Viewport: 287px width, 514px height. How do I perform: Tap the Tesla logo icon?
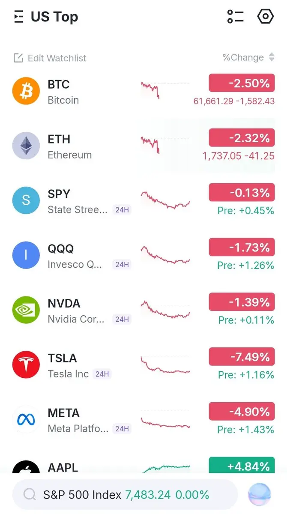click(x=26, y=365)
